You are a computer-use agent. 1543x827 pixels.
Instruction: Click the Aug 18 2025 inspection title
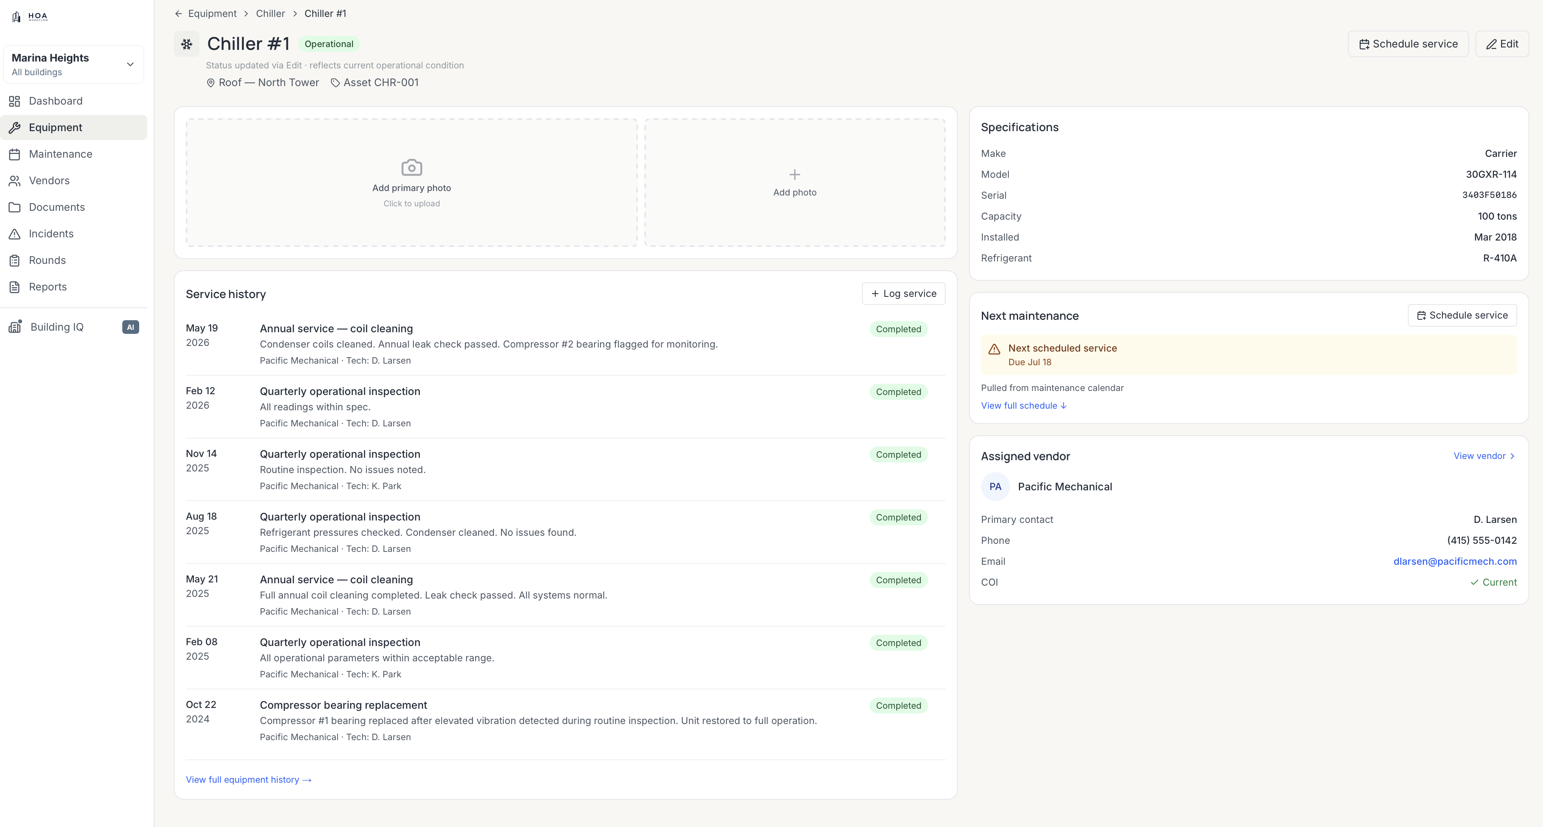coord(340,517)
